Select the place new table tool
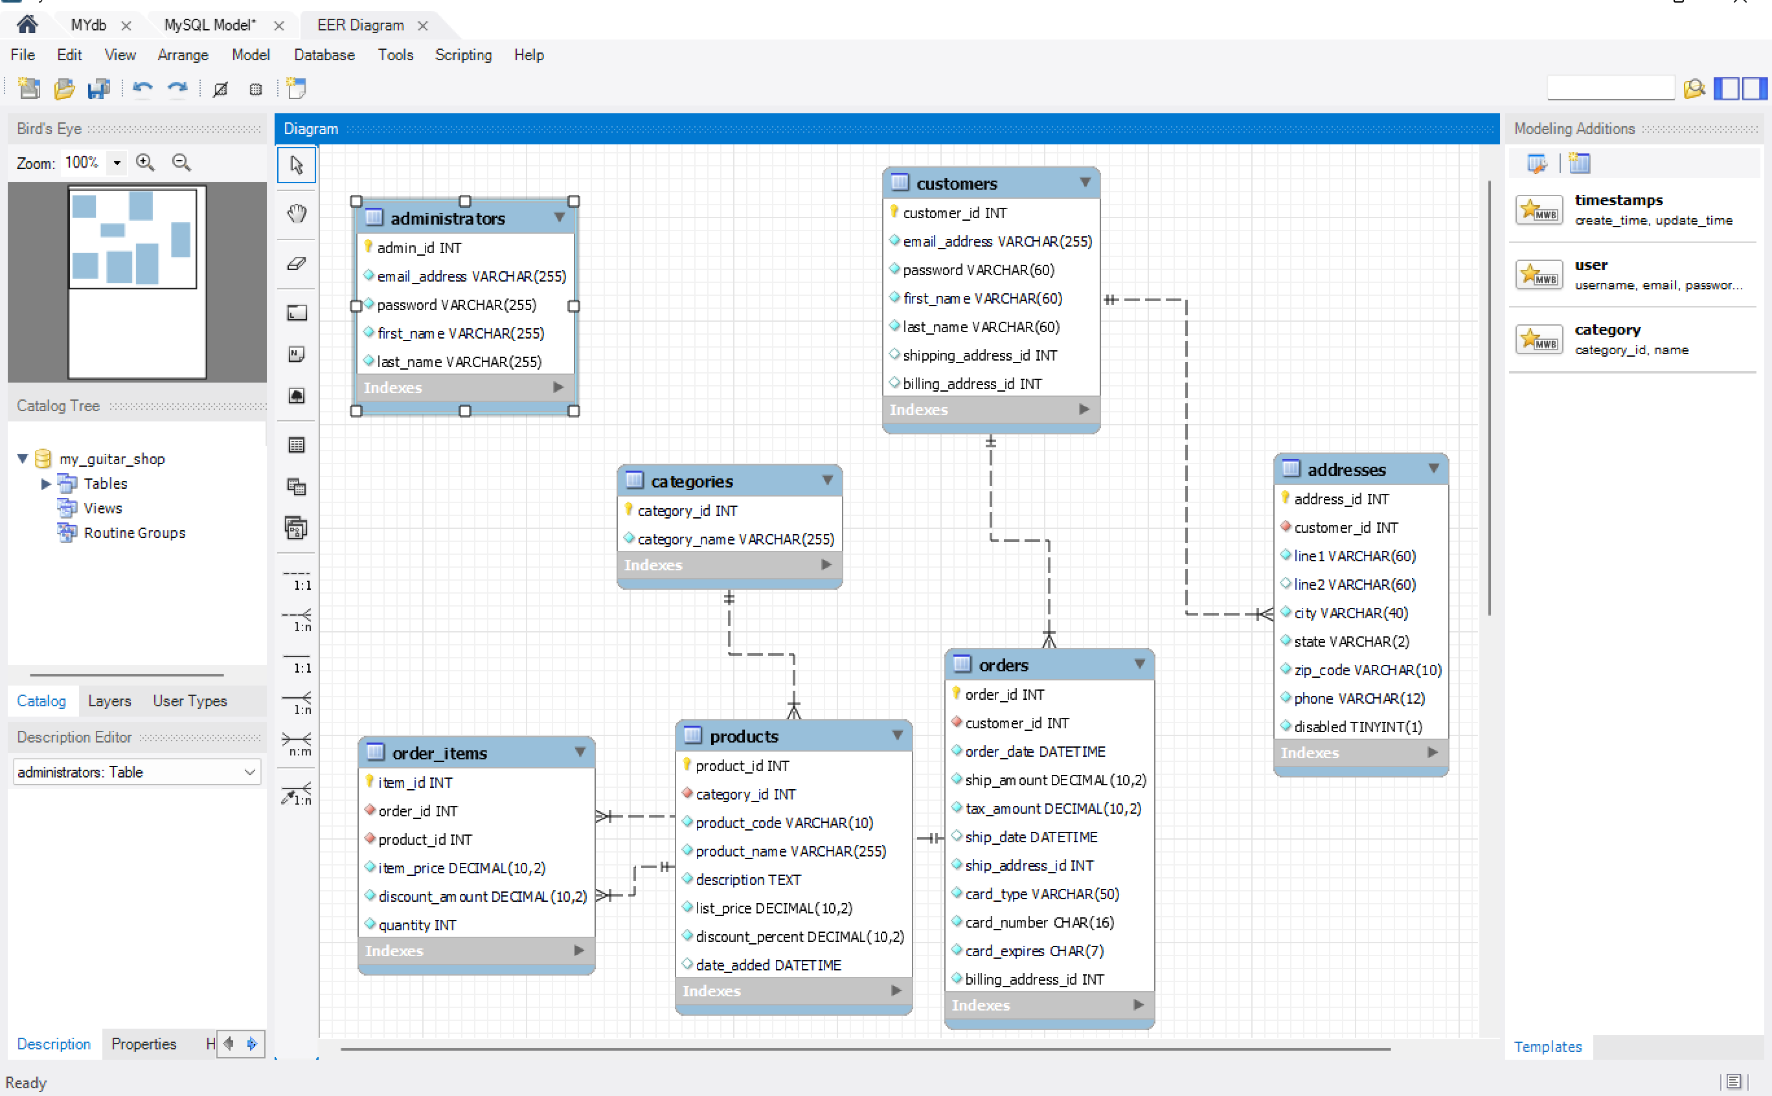Viewport: 1772px width, 1096px height. pos(297,445)
